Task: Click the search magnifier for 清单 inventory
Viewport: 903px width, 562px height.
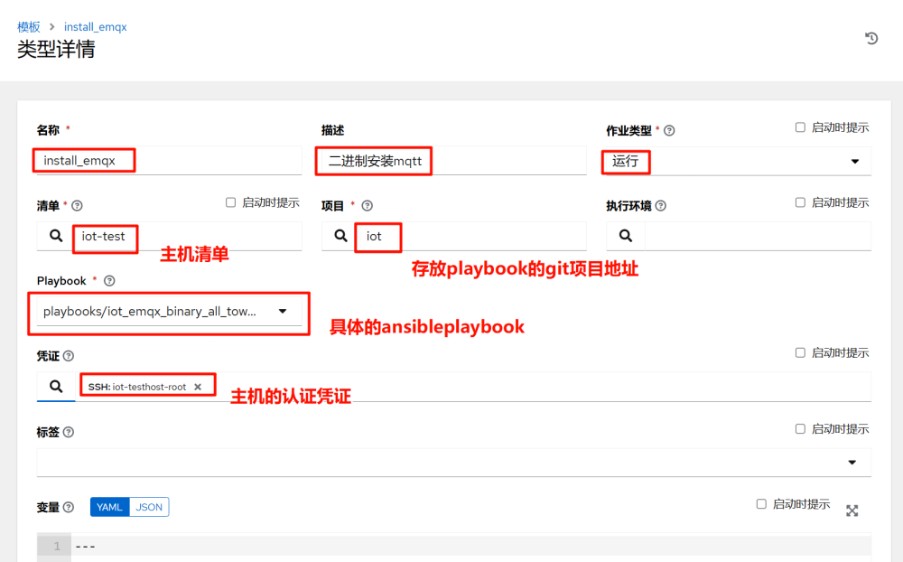Action: [54, 237]
